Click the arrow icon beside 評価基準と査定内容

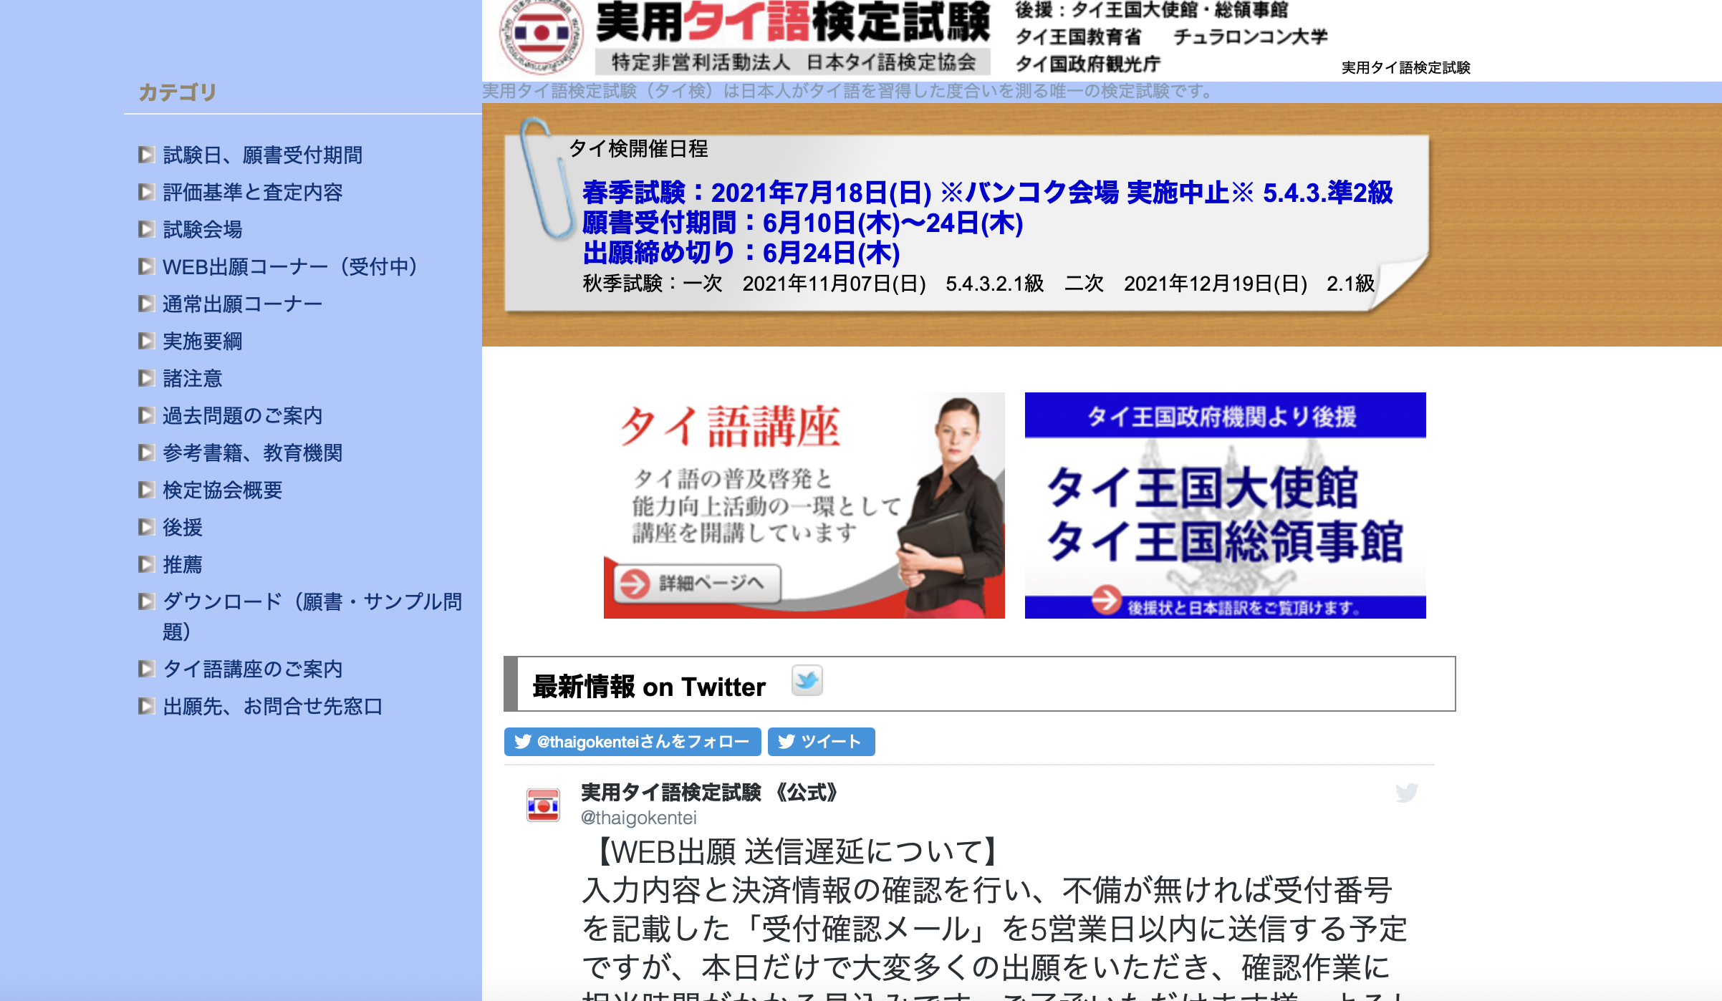pyautogui.click(x=146, y=192)
